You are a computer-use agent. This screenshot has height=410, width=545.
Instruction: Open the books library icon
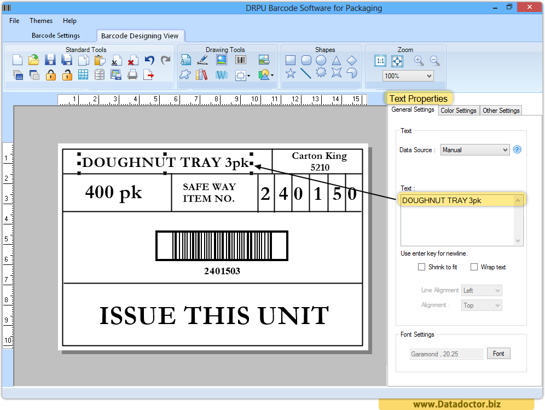tap(201, 74)
